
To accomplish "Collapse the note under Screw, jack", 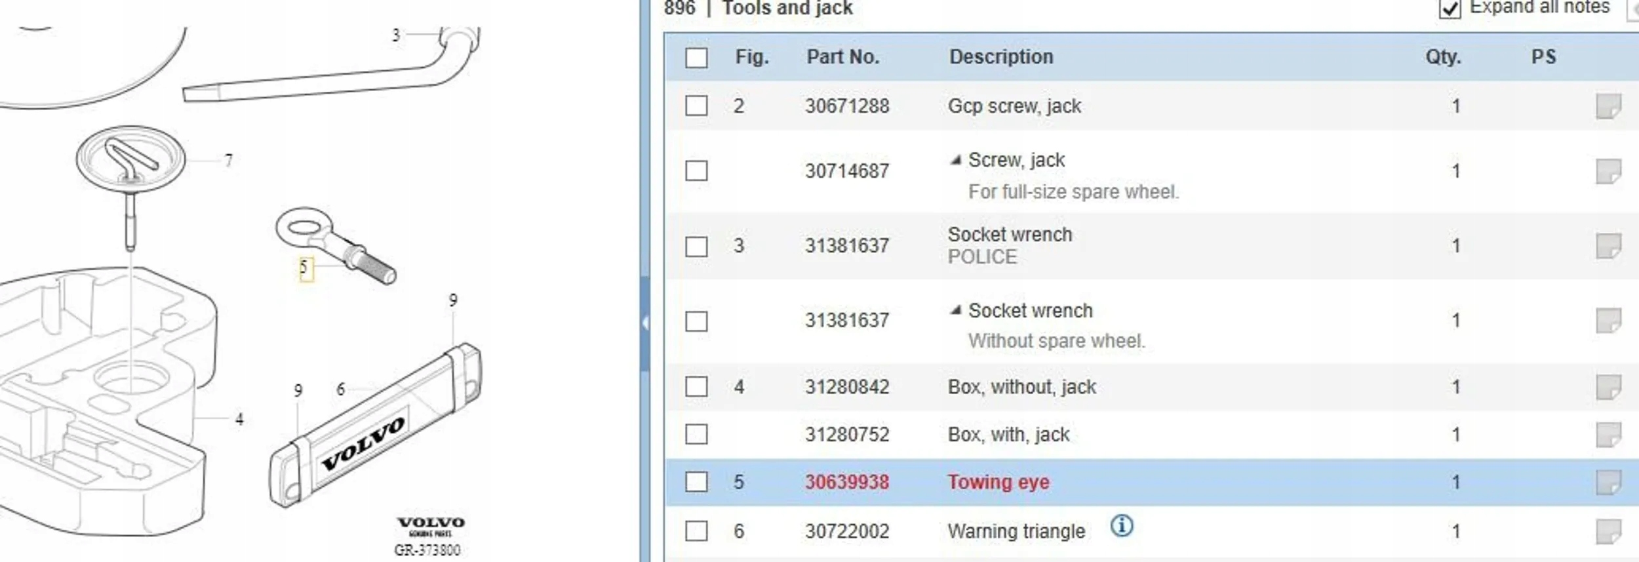I will [x=956, y=160].
